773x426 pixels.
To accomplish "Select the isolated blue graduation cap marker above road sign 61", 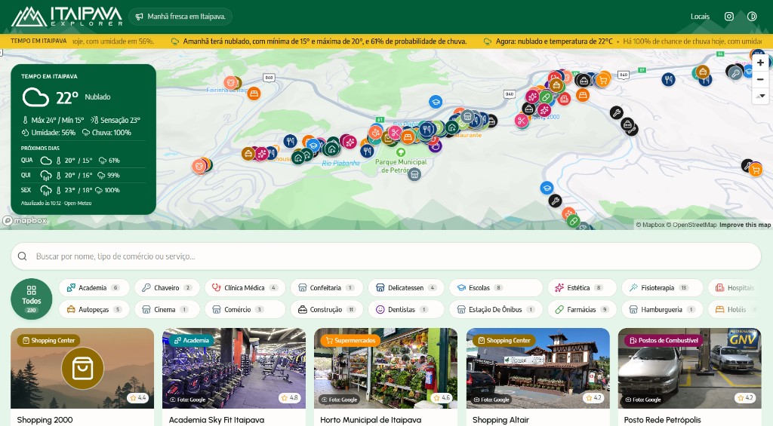I will [436, 102].
